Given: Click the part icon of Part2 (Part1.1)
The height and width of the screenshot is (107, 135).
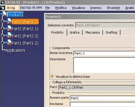Looking at the screenshot, I should point(9,21).
